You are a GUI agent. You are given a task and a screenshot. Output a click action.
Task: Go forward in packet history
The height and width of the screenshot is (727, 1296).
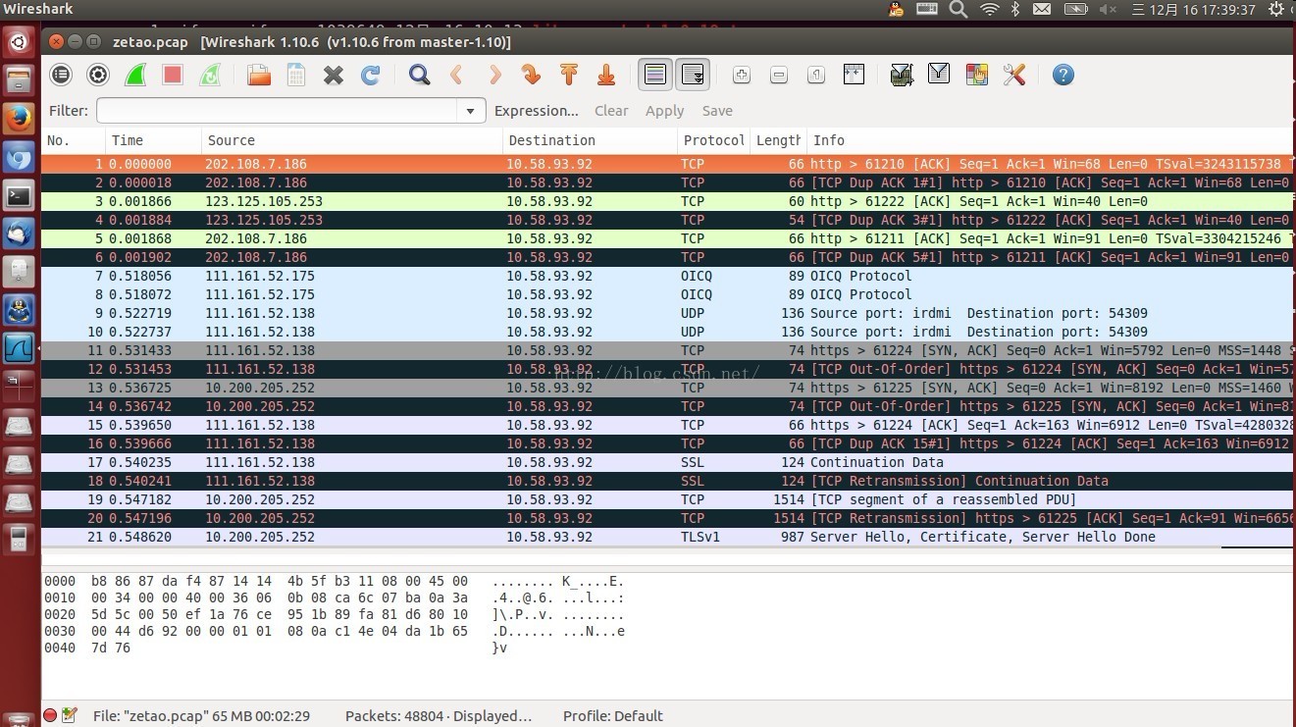tap(494, 75)
